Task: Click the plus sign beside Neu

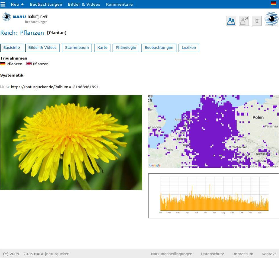Action: click(22, 5)
